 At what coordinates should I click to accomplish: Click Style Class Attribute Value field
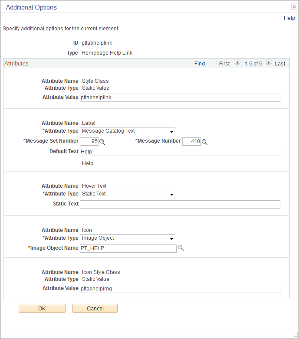coord(180,98)
